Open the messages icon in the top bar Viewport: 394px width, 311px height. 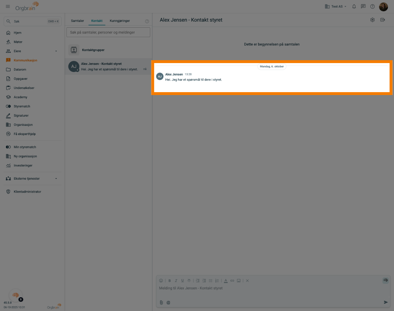[363, 6]
